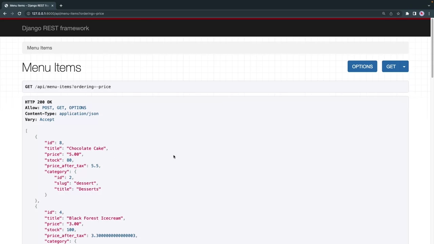This screenshot has width=434, height=244.
Task: Open the zoom magnifier icon in address bar
Action: [x=383, y=14]
